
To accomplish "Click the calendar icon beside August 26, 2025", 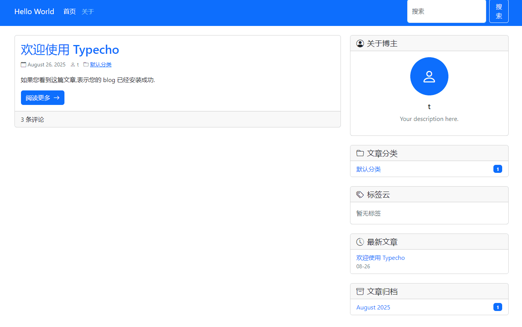I will point(24,64).
